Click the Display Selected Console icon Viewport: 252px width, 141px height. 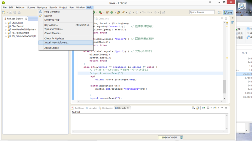[x=208, y=108]
